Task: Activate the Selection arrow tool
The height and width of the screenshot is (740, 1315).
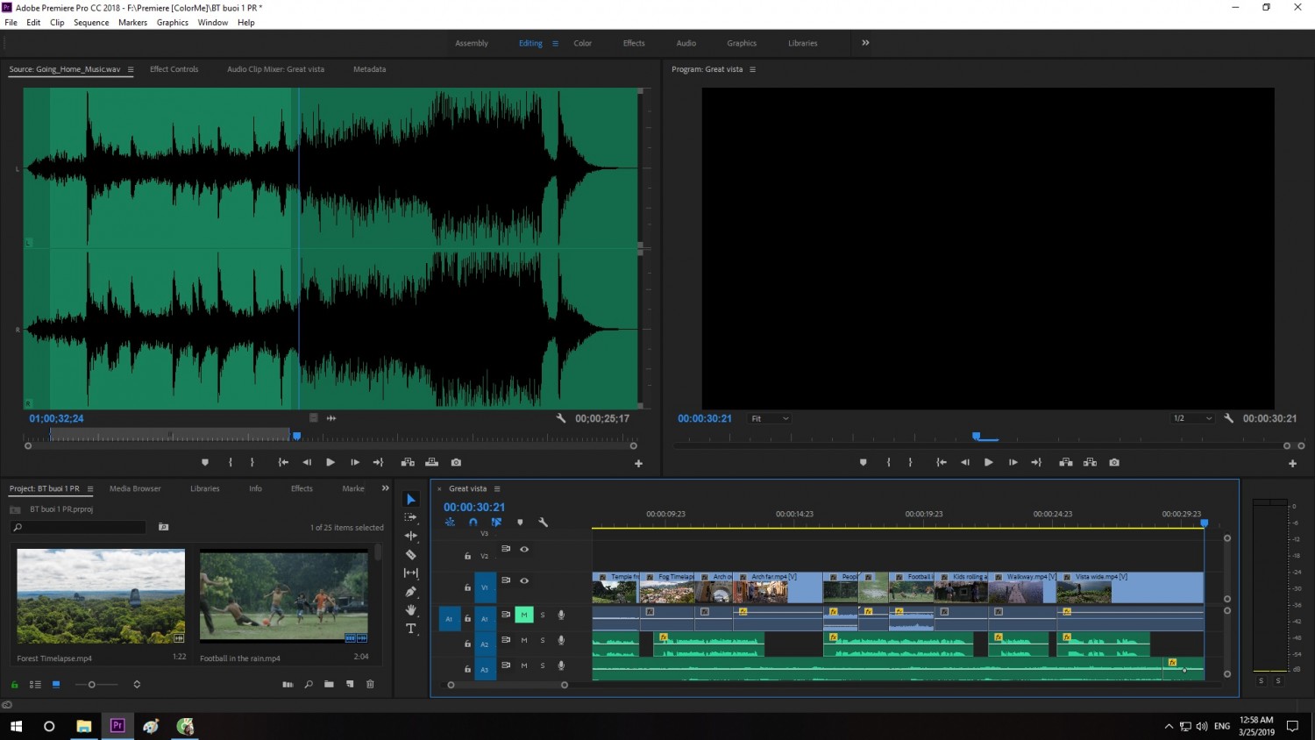Action: coord(410,499)
